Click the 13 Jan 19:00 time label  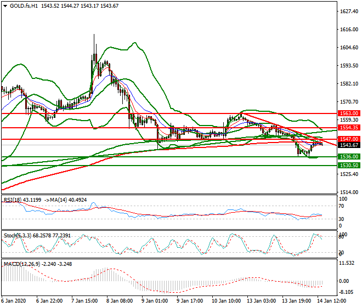coord(296,301)
